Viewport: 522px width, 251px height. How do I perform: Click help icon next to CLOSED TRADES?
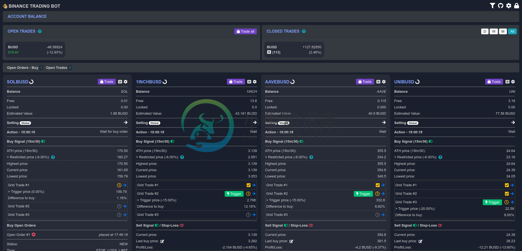pyautogui.click(x=304, y=31)
